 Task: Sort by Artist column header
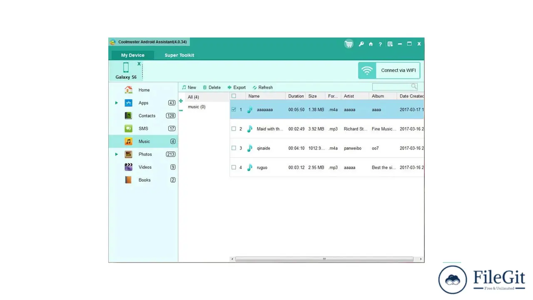tap(355, 96)
